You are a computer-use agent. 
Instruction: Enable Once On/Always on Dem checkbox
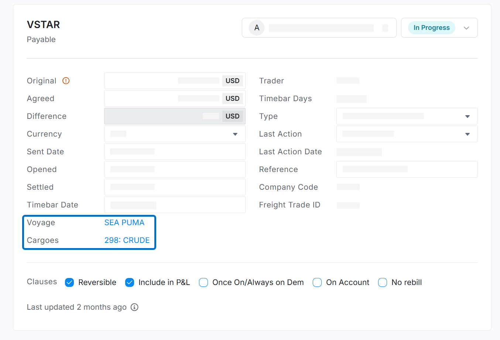pos(203,282)
